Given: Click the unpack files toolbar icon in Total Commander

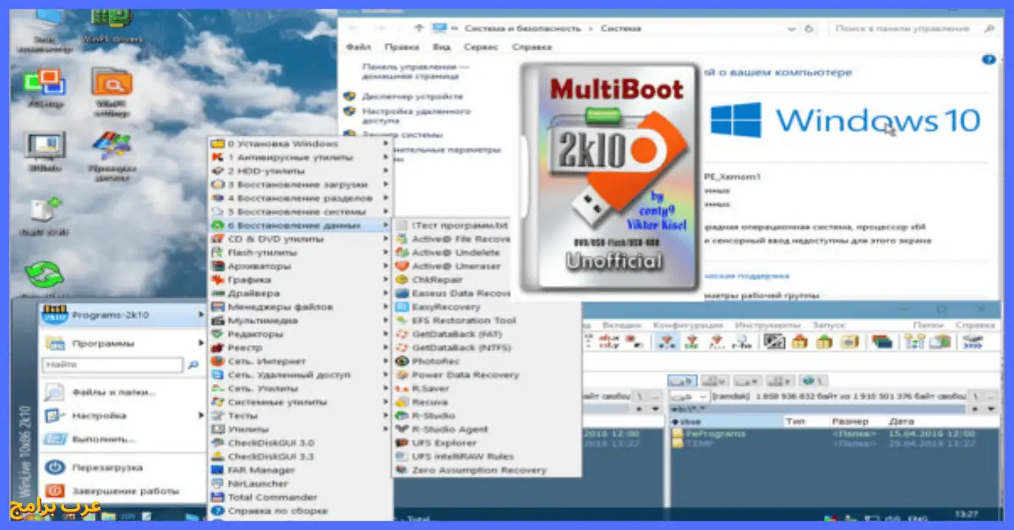Looking at the screenshot, I should (824, 340).
